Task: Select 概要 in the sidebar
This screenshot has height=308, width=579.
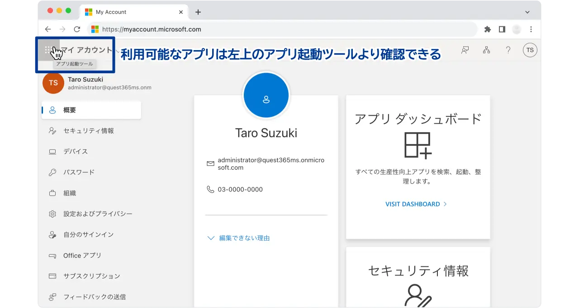Action: pyautogui.click(x=91, y=110)
